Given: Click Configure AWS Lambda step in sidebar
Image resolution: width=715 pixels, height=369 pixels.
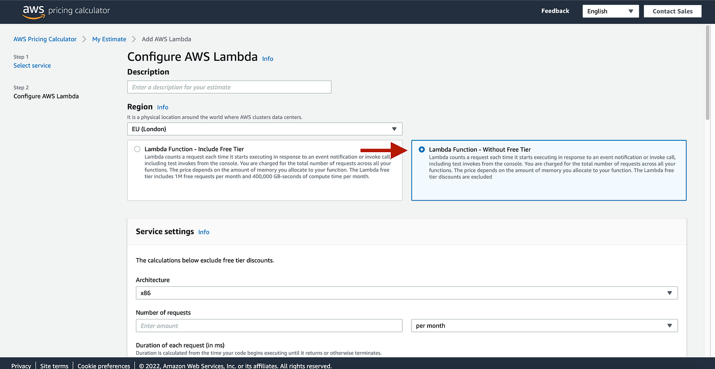Looking at the screenshot, I should coord(46,96).
